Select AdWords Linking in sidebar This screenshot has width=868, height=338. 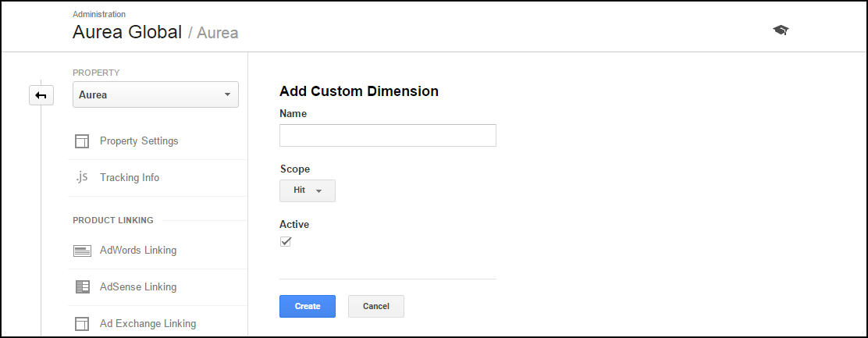pos(158,250)
